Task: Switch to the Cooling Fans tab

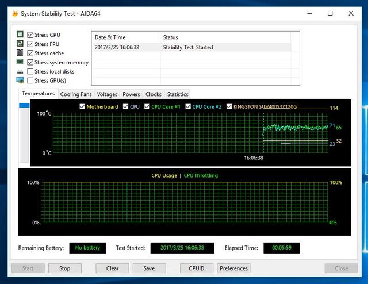Action: click(x=76, y=94)
